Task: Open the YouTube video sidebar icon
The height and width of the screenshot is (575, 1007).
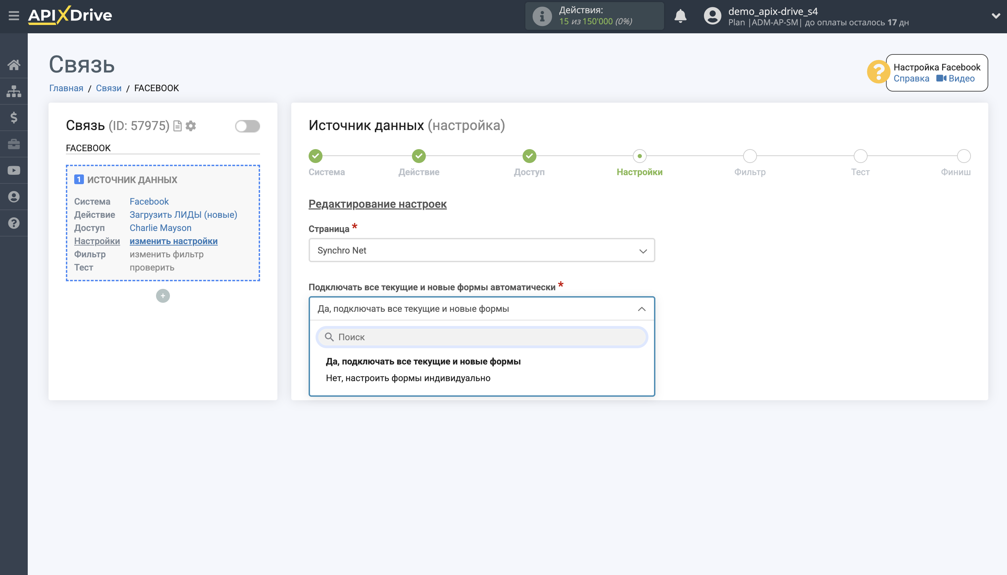Action: click(x=14, y=171)
